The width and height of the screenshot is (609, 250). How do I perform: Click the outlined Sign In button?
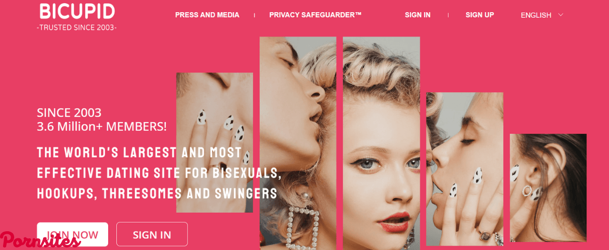[152, 234]
